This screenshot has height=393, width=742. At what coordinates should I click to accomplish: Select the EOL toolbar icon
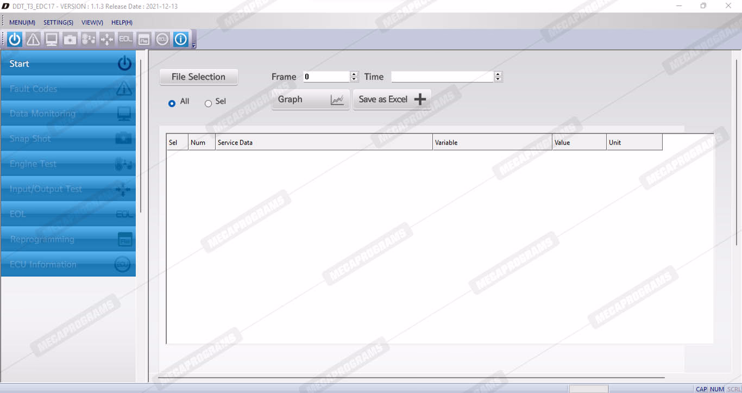[x=125, y=39]
